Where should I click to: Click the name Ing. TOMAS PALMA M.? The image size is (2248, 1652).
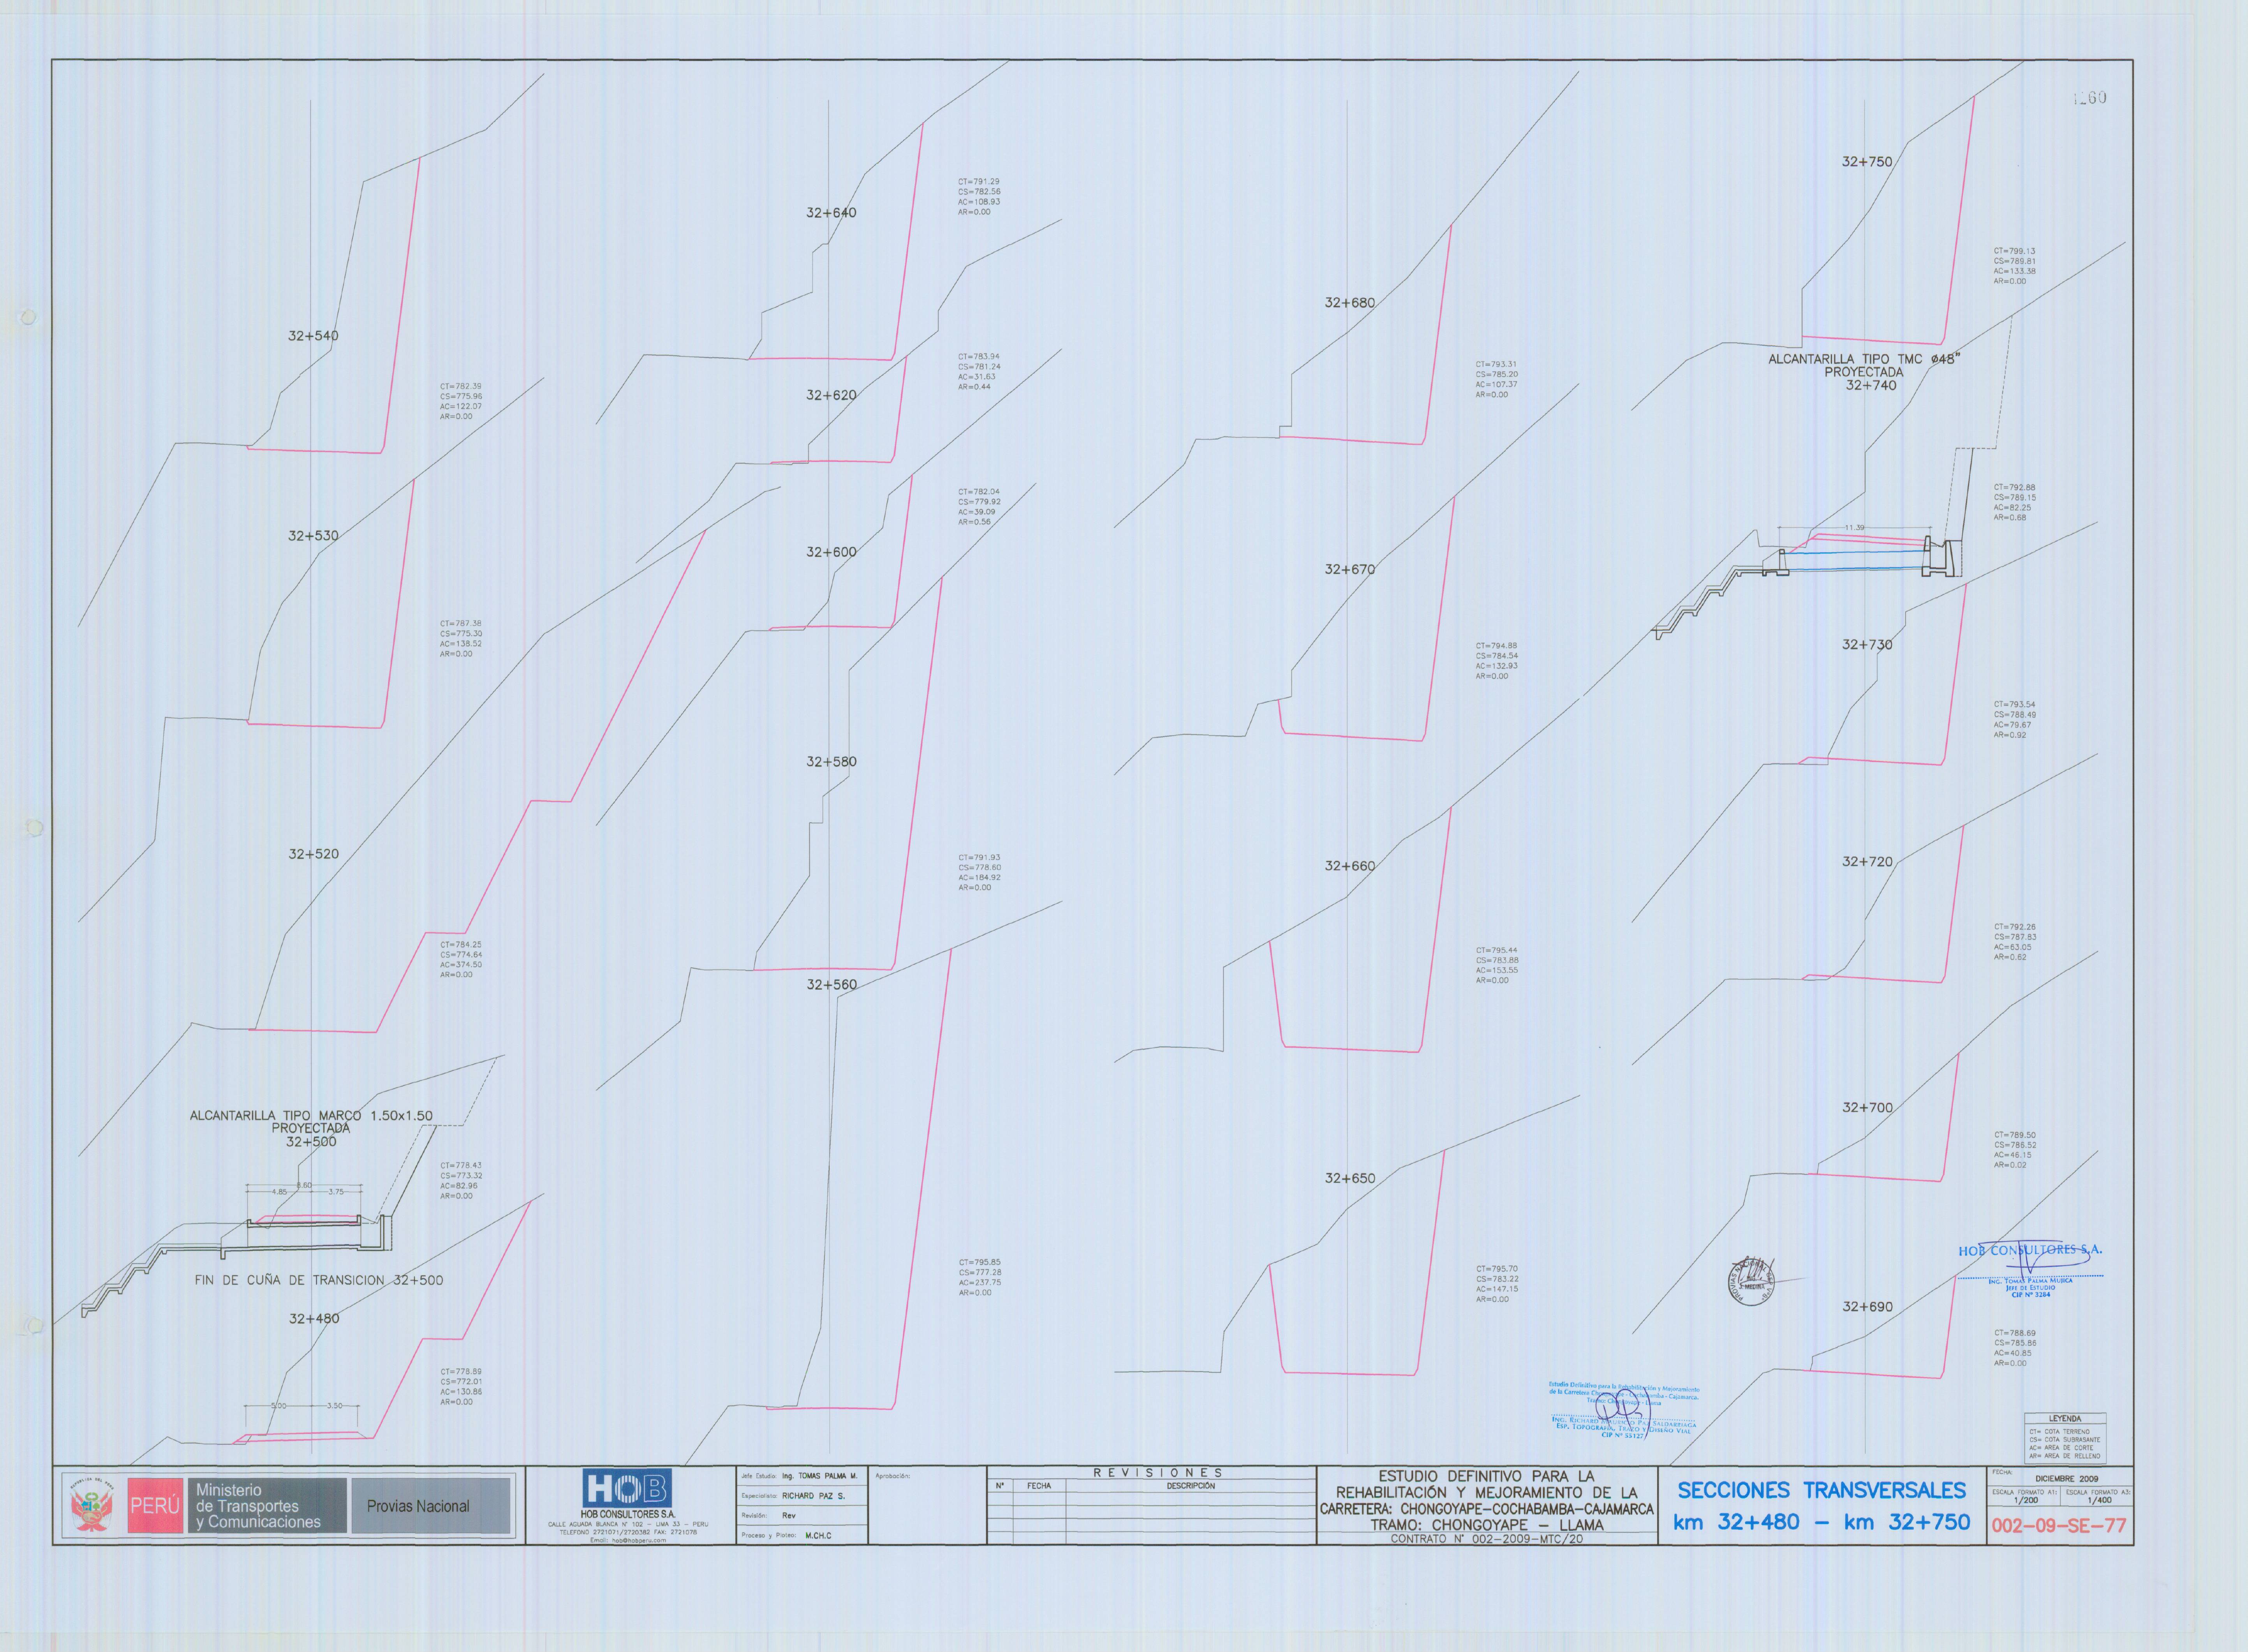820,1476
